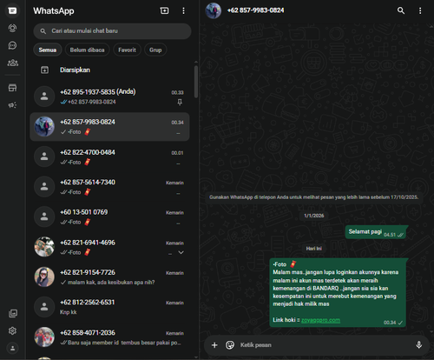The image size is (434, 360).
Task: Open the Channels icon in sidebar
Action: pyautogui.click(x=12, y=45)
